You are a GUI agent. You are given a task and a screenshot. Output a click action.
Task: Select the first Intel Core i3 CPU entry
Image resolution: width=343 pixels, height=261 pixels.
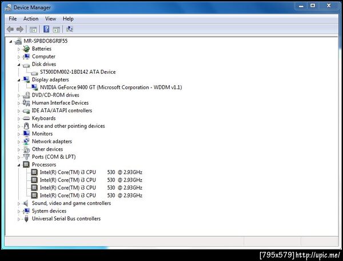click(x=91, y=172)
